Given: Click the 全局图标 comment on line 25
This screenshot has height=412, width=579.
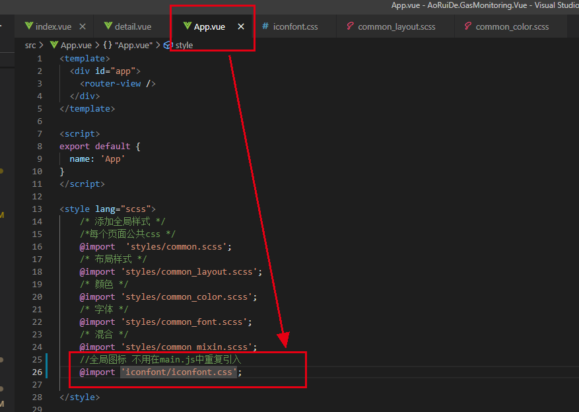Looking at the screenshot, I should [x=160, y=360].
